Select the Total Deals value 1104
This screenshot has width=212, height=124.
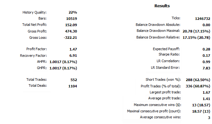[72, 86]
